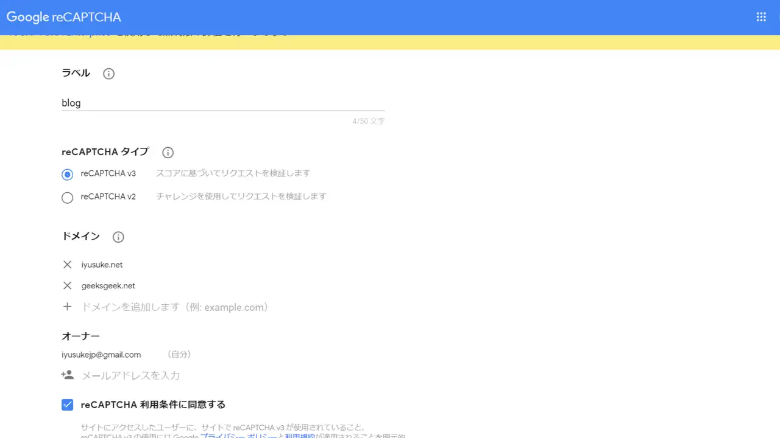Show info tooltip next to ドメイン
Screen dimensions: 780x438
(118, 237)
